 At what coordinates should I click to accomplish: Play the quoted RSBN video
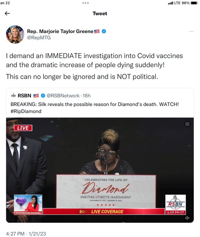pyautogui.click(x=100, y=170)
